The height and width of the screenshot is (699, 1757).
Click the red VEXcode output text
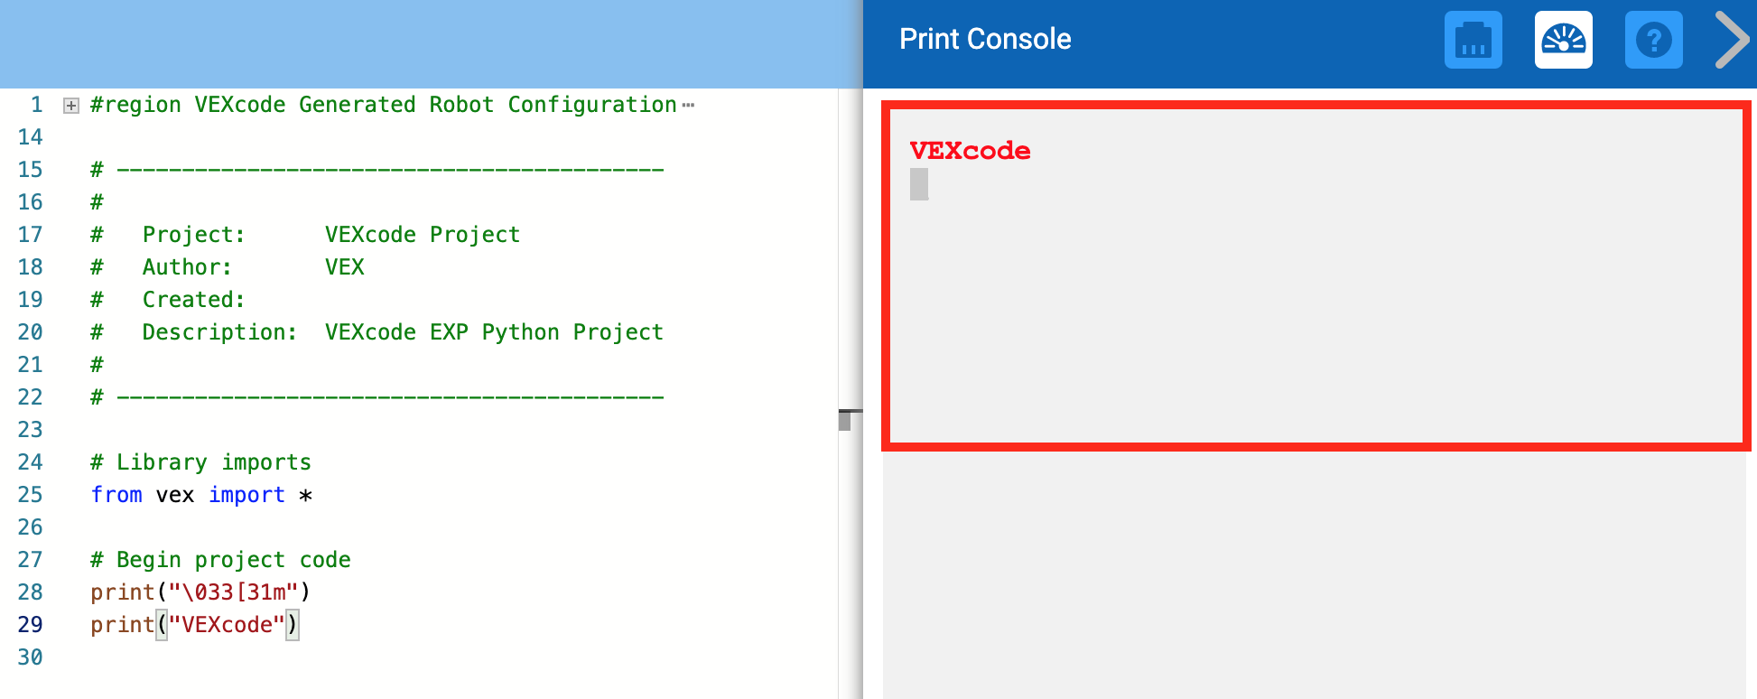[x=968, y=151]
